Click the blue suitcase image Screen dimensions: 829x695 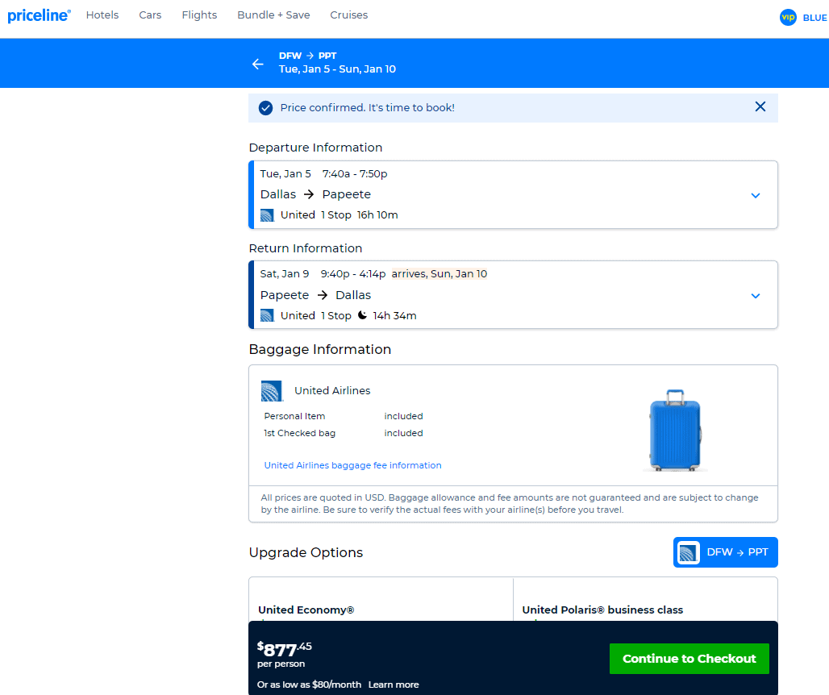click(x=675, y=429)
